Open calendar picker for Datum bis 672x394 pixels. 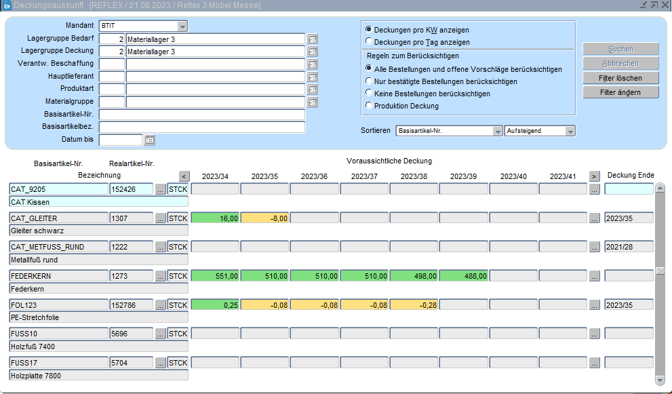(x=150, y=140)
